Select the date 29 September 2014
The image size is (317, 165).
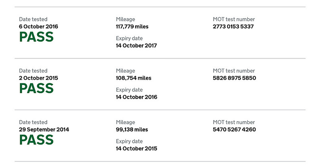(x=44, y=129)
